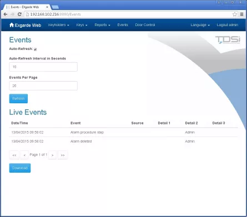Click the Live Events heading

click(28, 112)
